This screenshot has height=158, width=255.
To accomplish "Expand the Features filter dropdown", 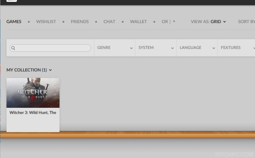I will pyautogui.click(x=237, y=48).
